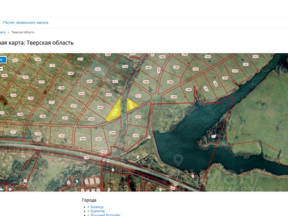
Task: Click parcel label 1682
Action: coord(146,82)
